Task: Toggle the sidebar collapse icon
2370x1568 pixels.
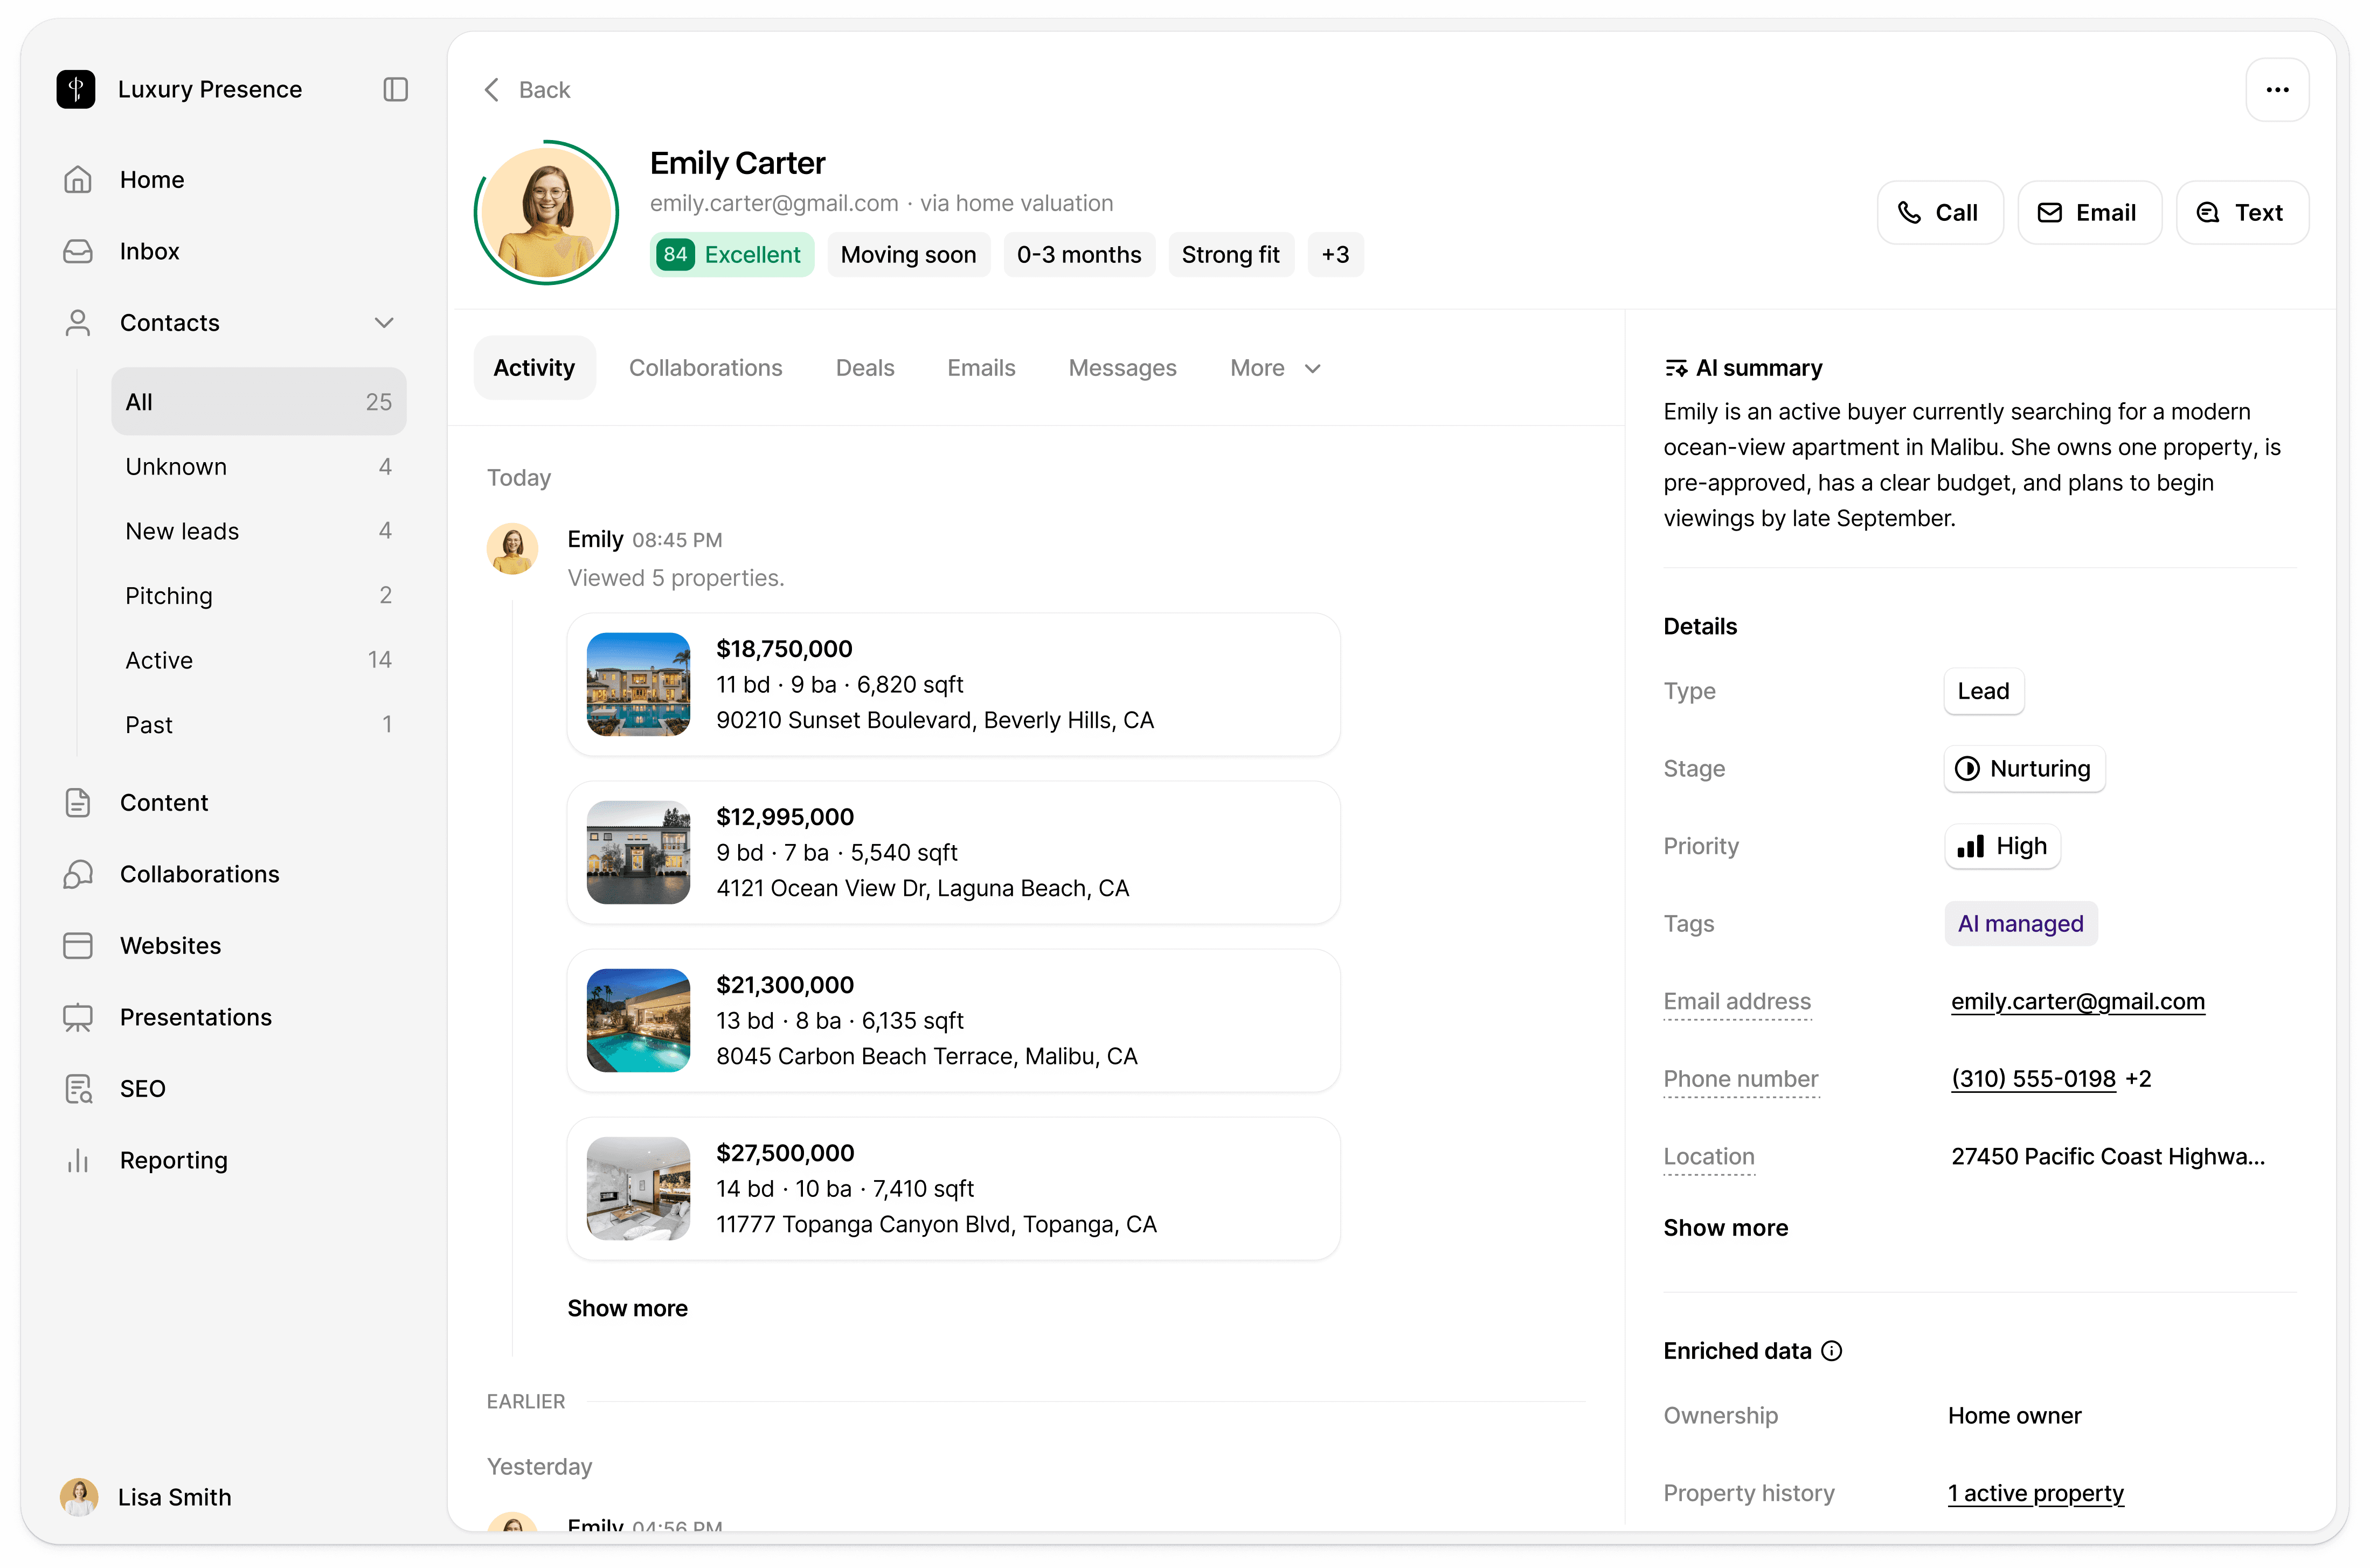Action: coord(395,90)
